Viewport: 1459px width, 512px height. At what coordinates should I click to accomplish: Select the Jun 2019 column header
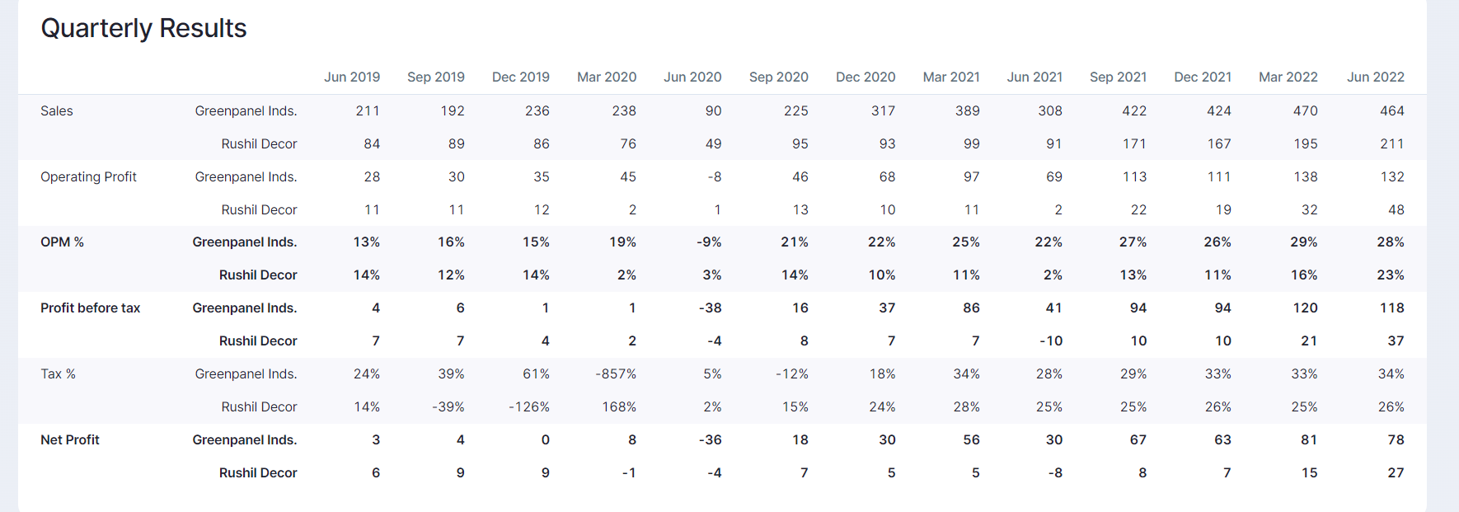coord(352,77)
